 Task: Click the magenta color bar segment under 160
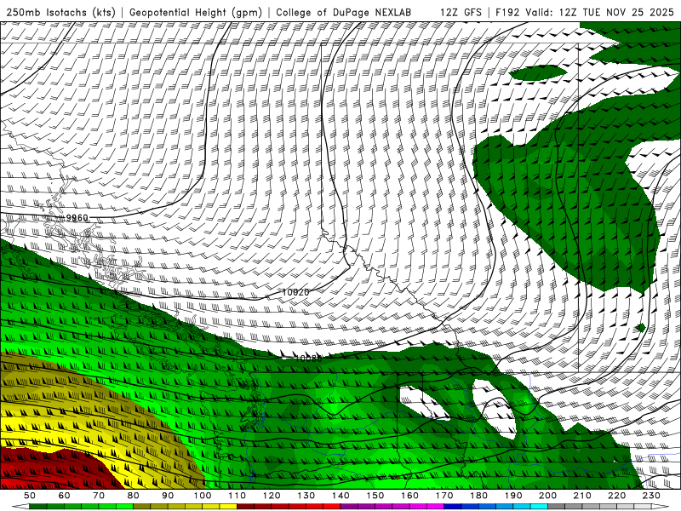point(418,507)
